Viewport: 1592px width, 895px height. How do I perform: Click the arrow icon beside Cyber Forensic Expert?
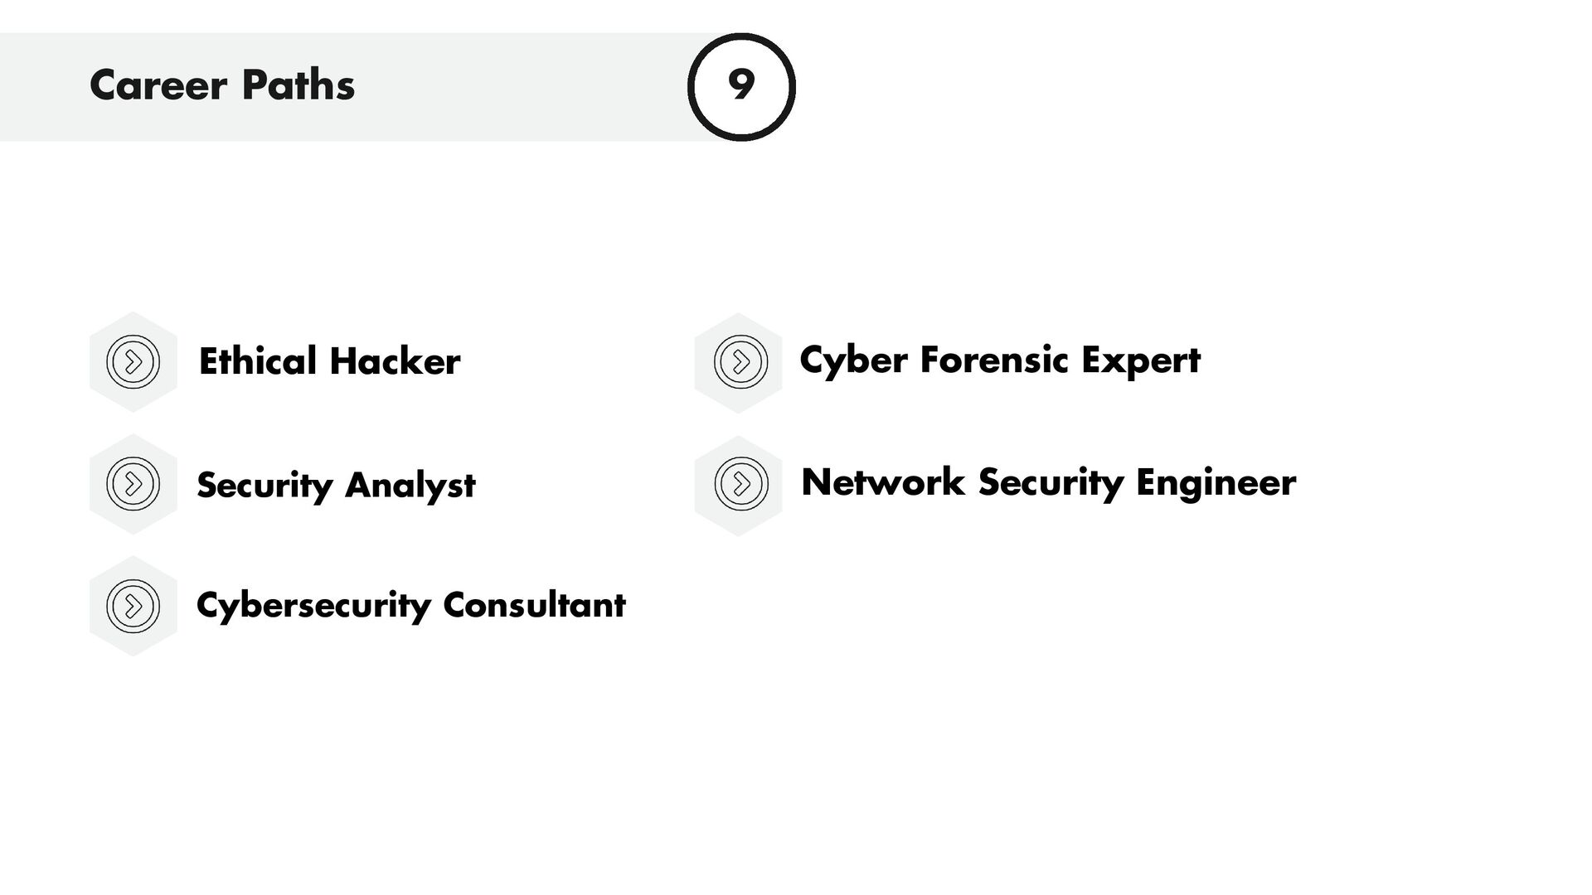tap(740, 362)
